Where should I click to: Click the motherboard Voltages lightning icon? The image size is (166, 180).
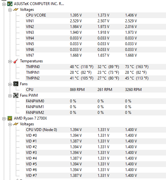[16, 10]
